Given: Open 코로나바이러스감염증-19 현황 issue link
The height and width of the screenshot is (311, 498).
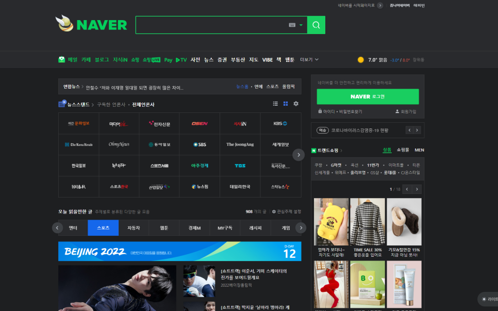Looking at the screenshot, I should point(359,130).
